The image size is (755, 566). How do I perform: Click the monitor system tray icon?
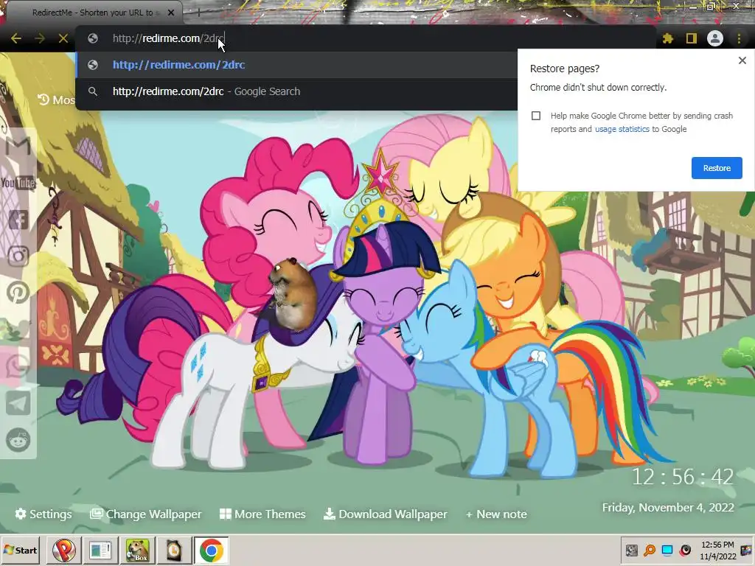667,550
